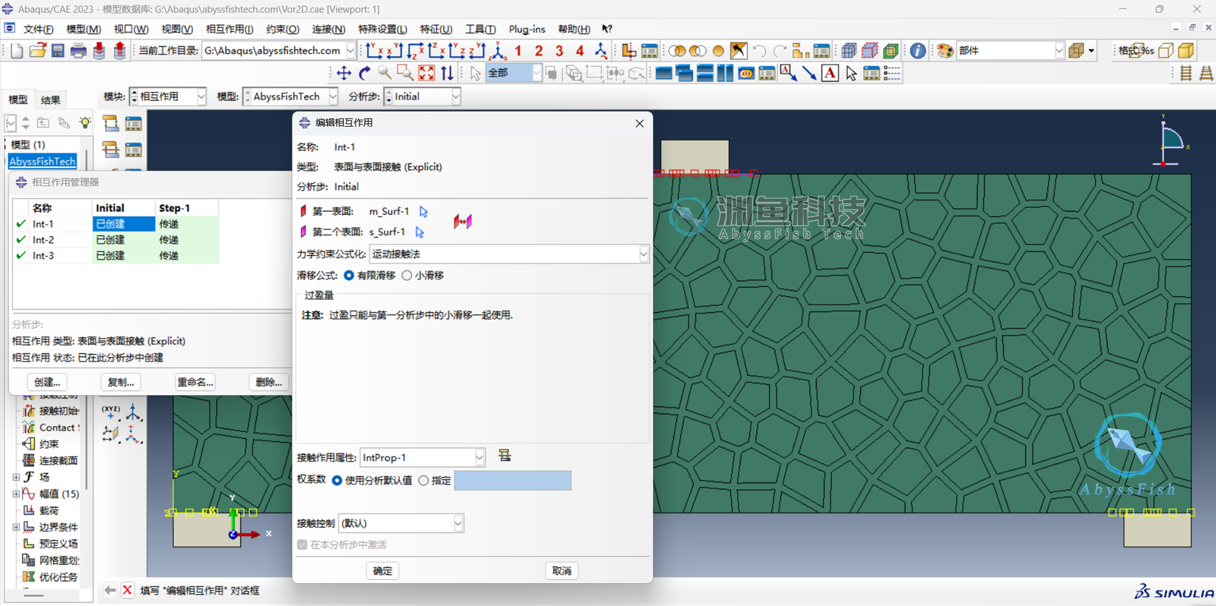Image resolution: width=1216 pixels, height=606 pixels.
Task: Select the 有限滑移 radio button
Action: coord(349,275)
